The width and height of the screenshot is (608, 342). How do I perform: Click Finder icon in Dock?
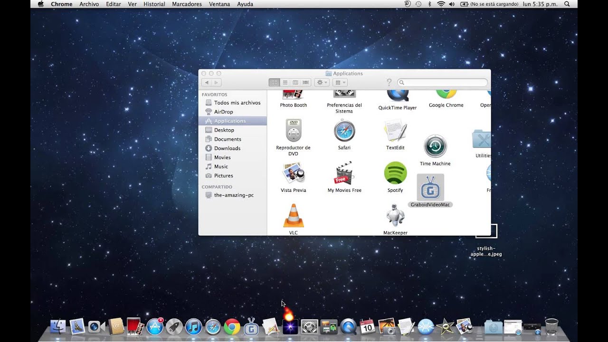pyautogui.click(x=58, y=327)
